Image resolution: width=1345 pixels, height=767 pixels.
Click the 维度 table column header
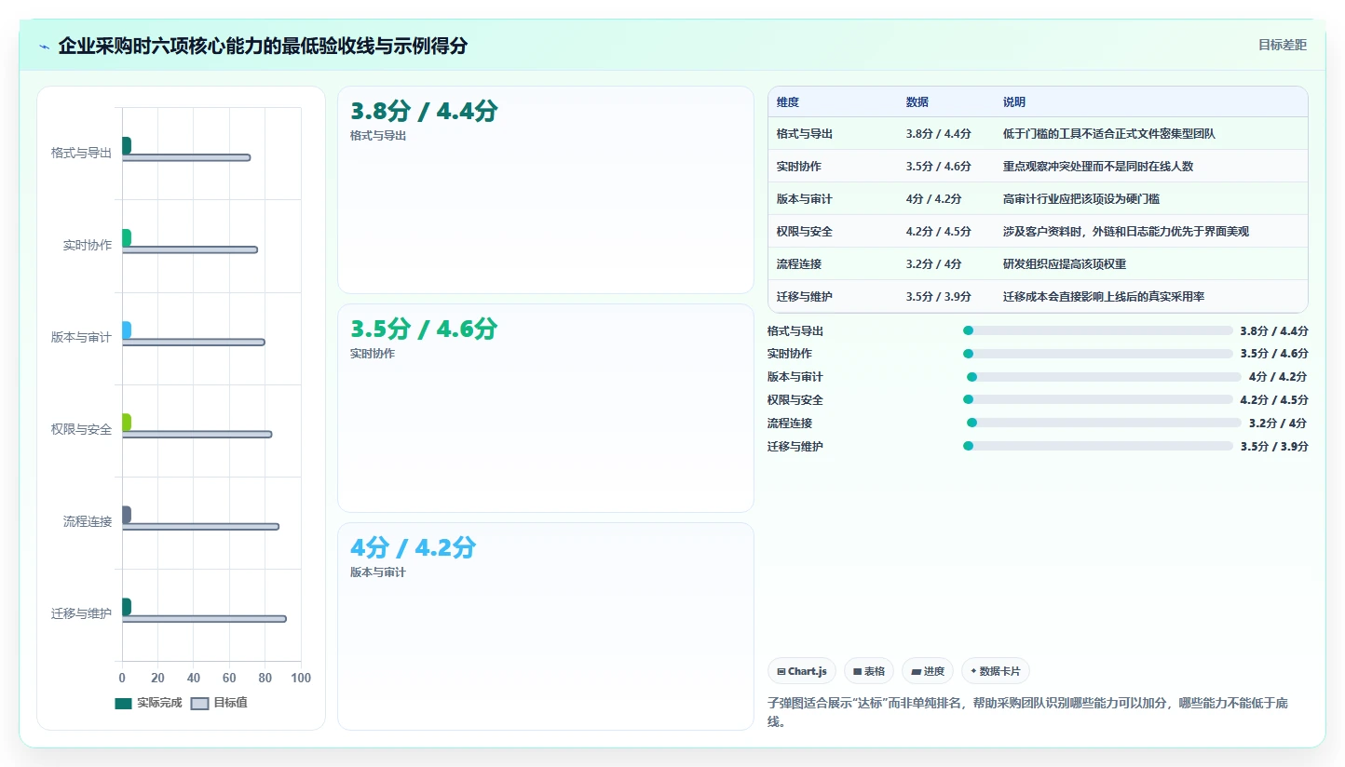[x=788, y=102]
